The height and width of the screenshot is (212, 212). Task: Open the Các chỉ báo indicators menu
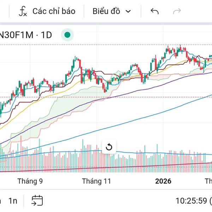point(54,11)
